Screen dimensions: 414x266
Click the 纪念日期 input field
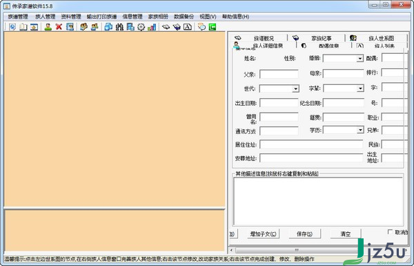tap(343, 102)
